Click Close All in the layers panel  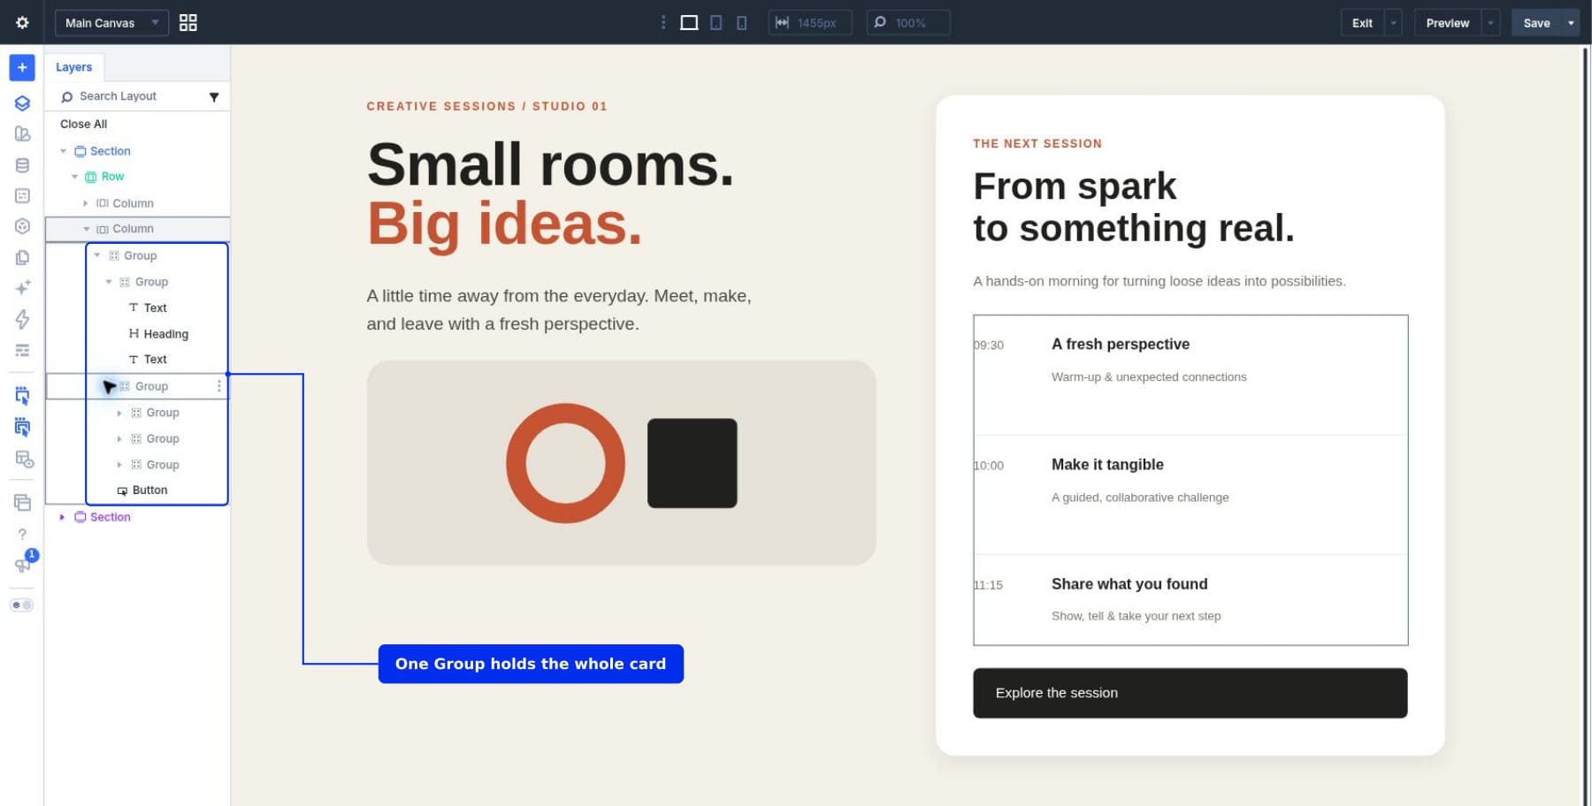tap(84, 124)
